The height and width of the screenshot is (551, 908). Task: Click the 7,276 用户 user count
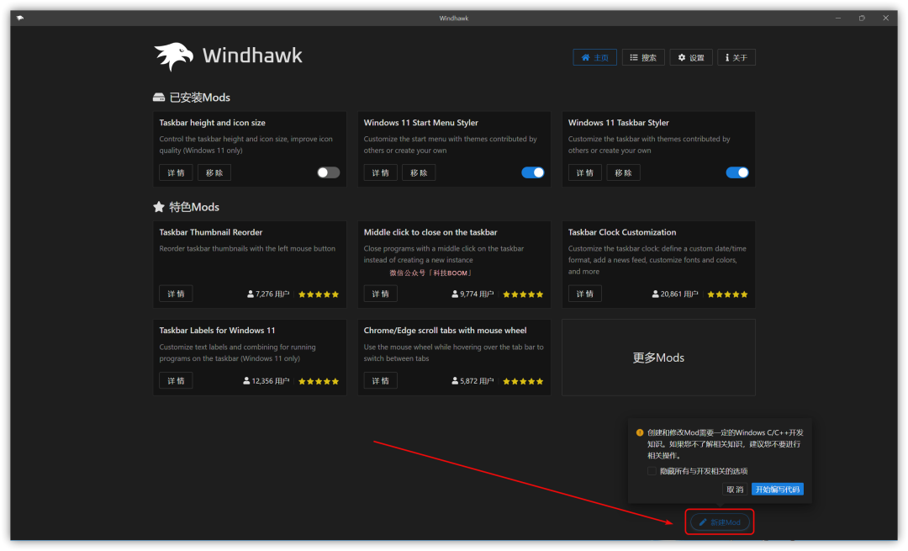268,294
